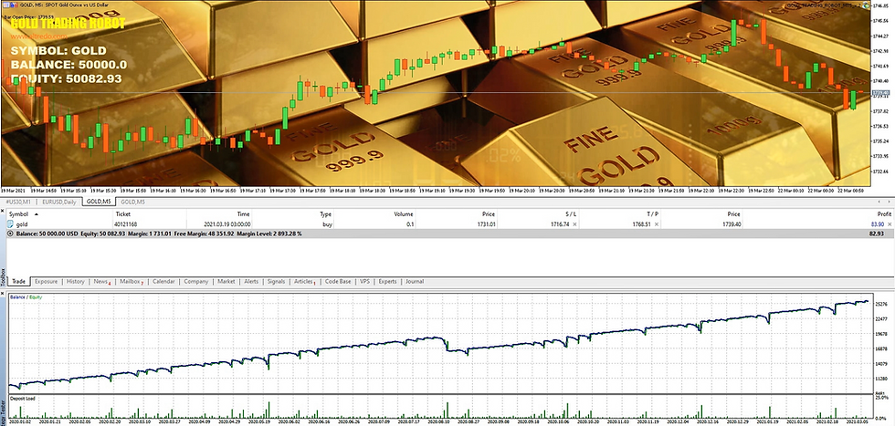895x426 pixels.
Task: Click the EQUITY: 50082.93 overlay on the chart
Action: (66, 78)
